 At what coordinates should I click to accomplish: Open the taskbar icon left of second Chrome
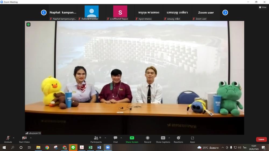coord(56,148)
